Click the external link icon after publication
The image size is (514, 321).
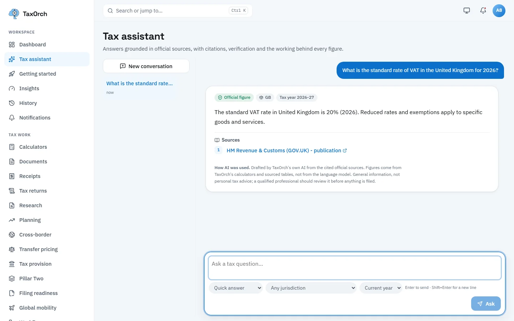[345, 151]
